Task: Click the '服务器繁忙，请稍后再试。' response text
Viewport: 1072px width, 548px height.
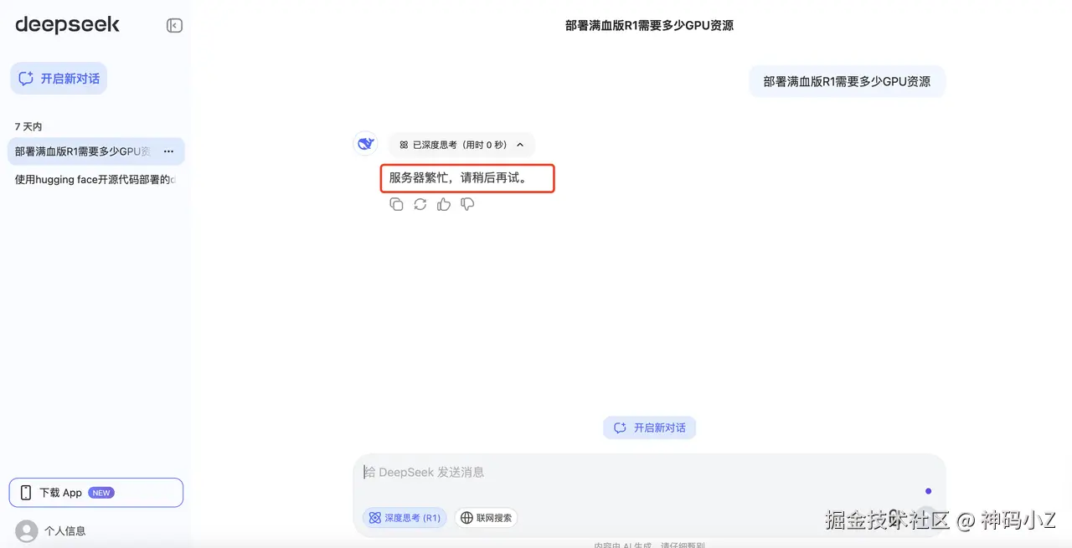Action: click(x=460, y=178)
